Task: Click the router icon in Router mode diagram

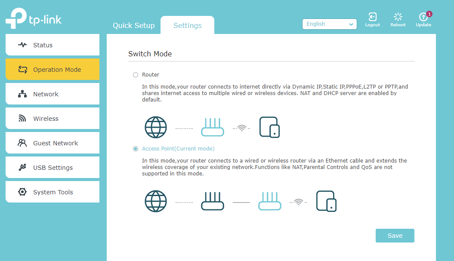Action: click(213, 127)
